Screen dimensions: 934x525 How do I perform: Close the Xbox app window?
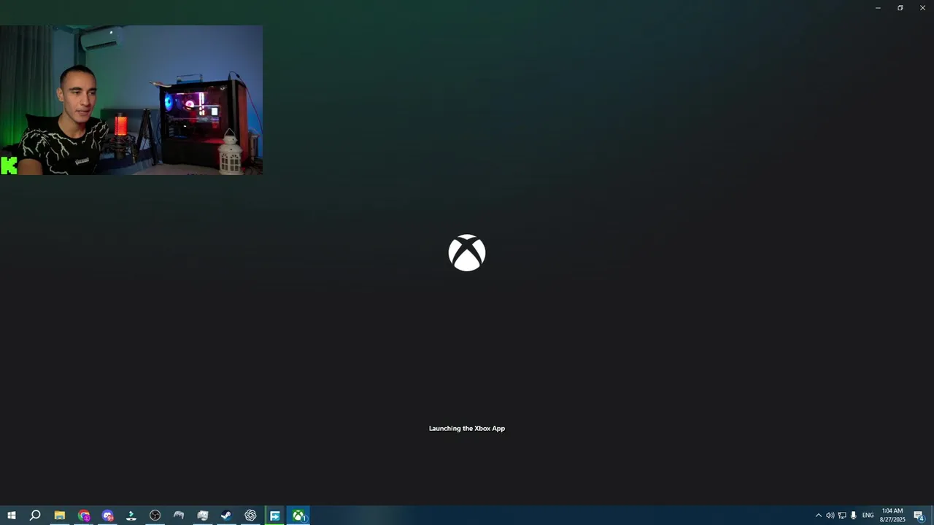click(922, 8)
